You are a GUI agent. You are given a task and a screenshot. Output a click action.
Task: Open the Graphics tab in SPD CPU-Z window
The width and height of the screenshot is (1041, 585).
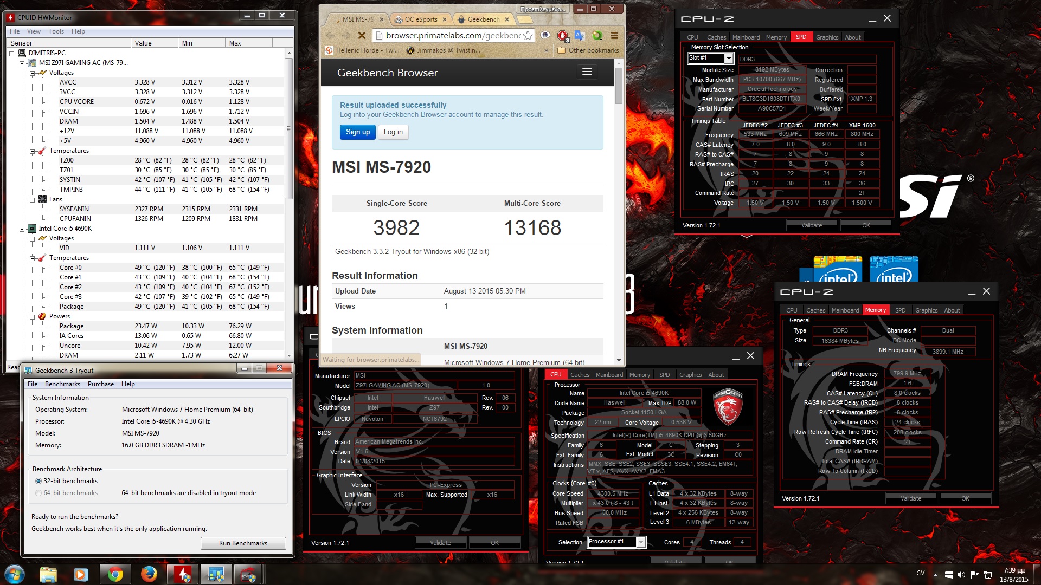click(x=827, y=37)
